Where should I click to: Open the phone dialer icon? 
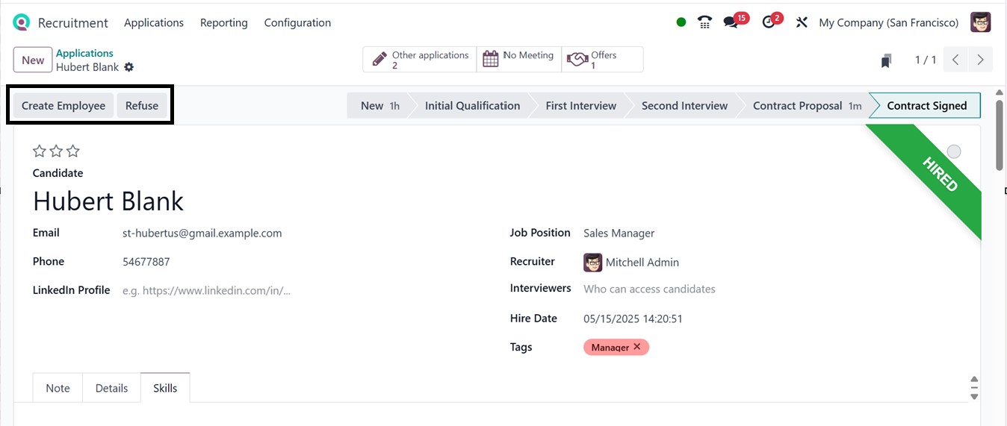point(704,22)
